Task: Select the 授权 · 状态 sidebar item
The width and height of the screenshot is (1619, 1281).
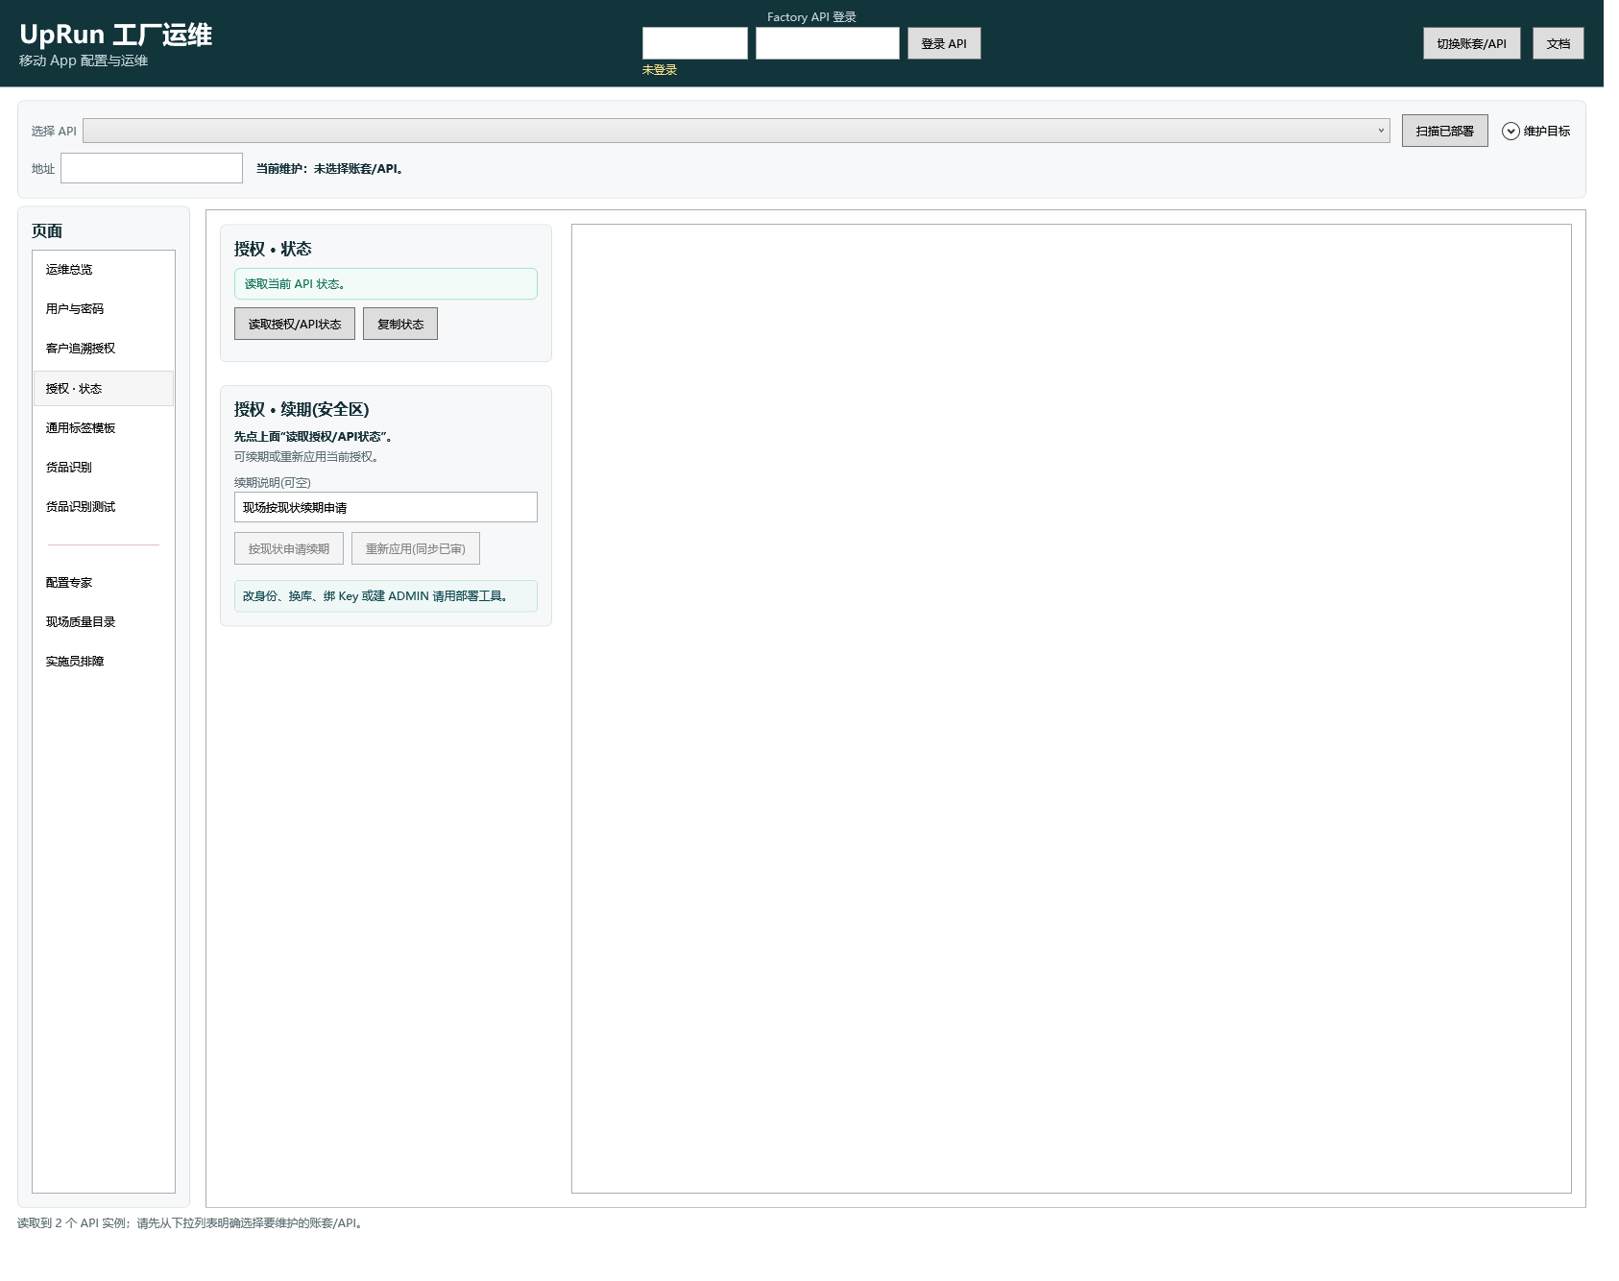Action: coord(104,389)
